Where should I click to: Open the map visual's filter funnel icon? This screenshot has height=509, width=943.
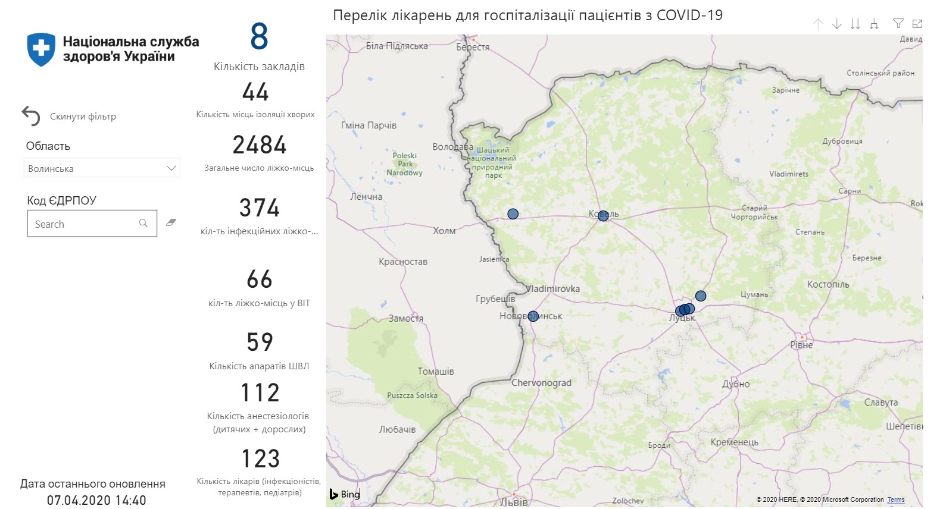point(898,24)
